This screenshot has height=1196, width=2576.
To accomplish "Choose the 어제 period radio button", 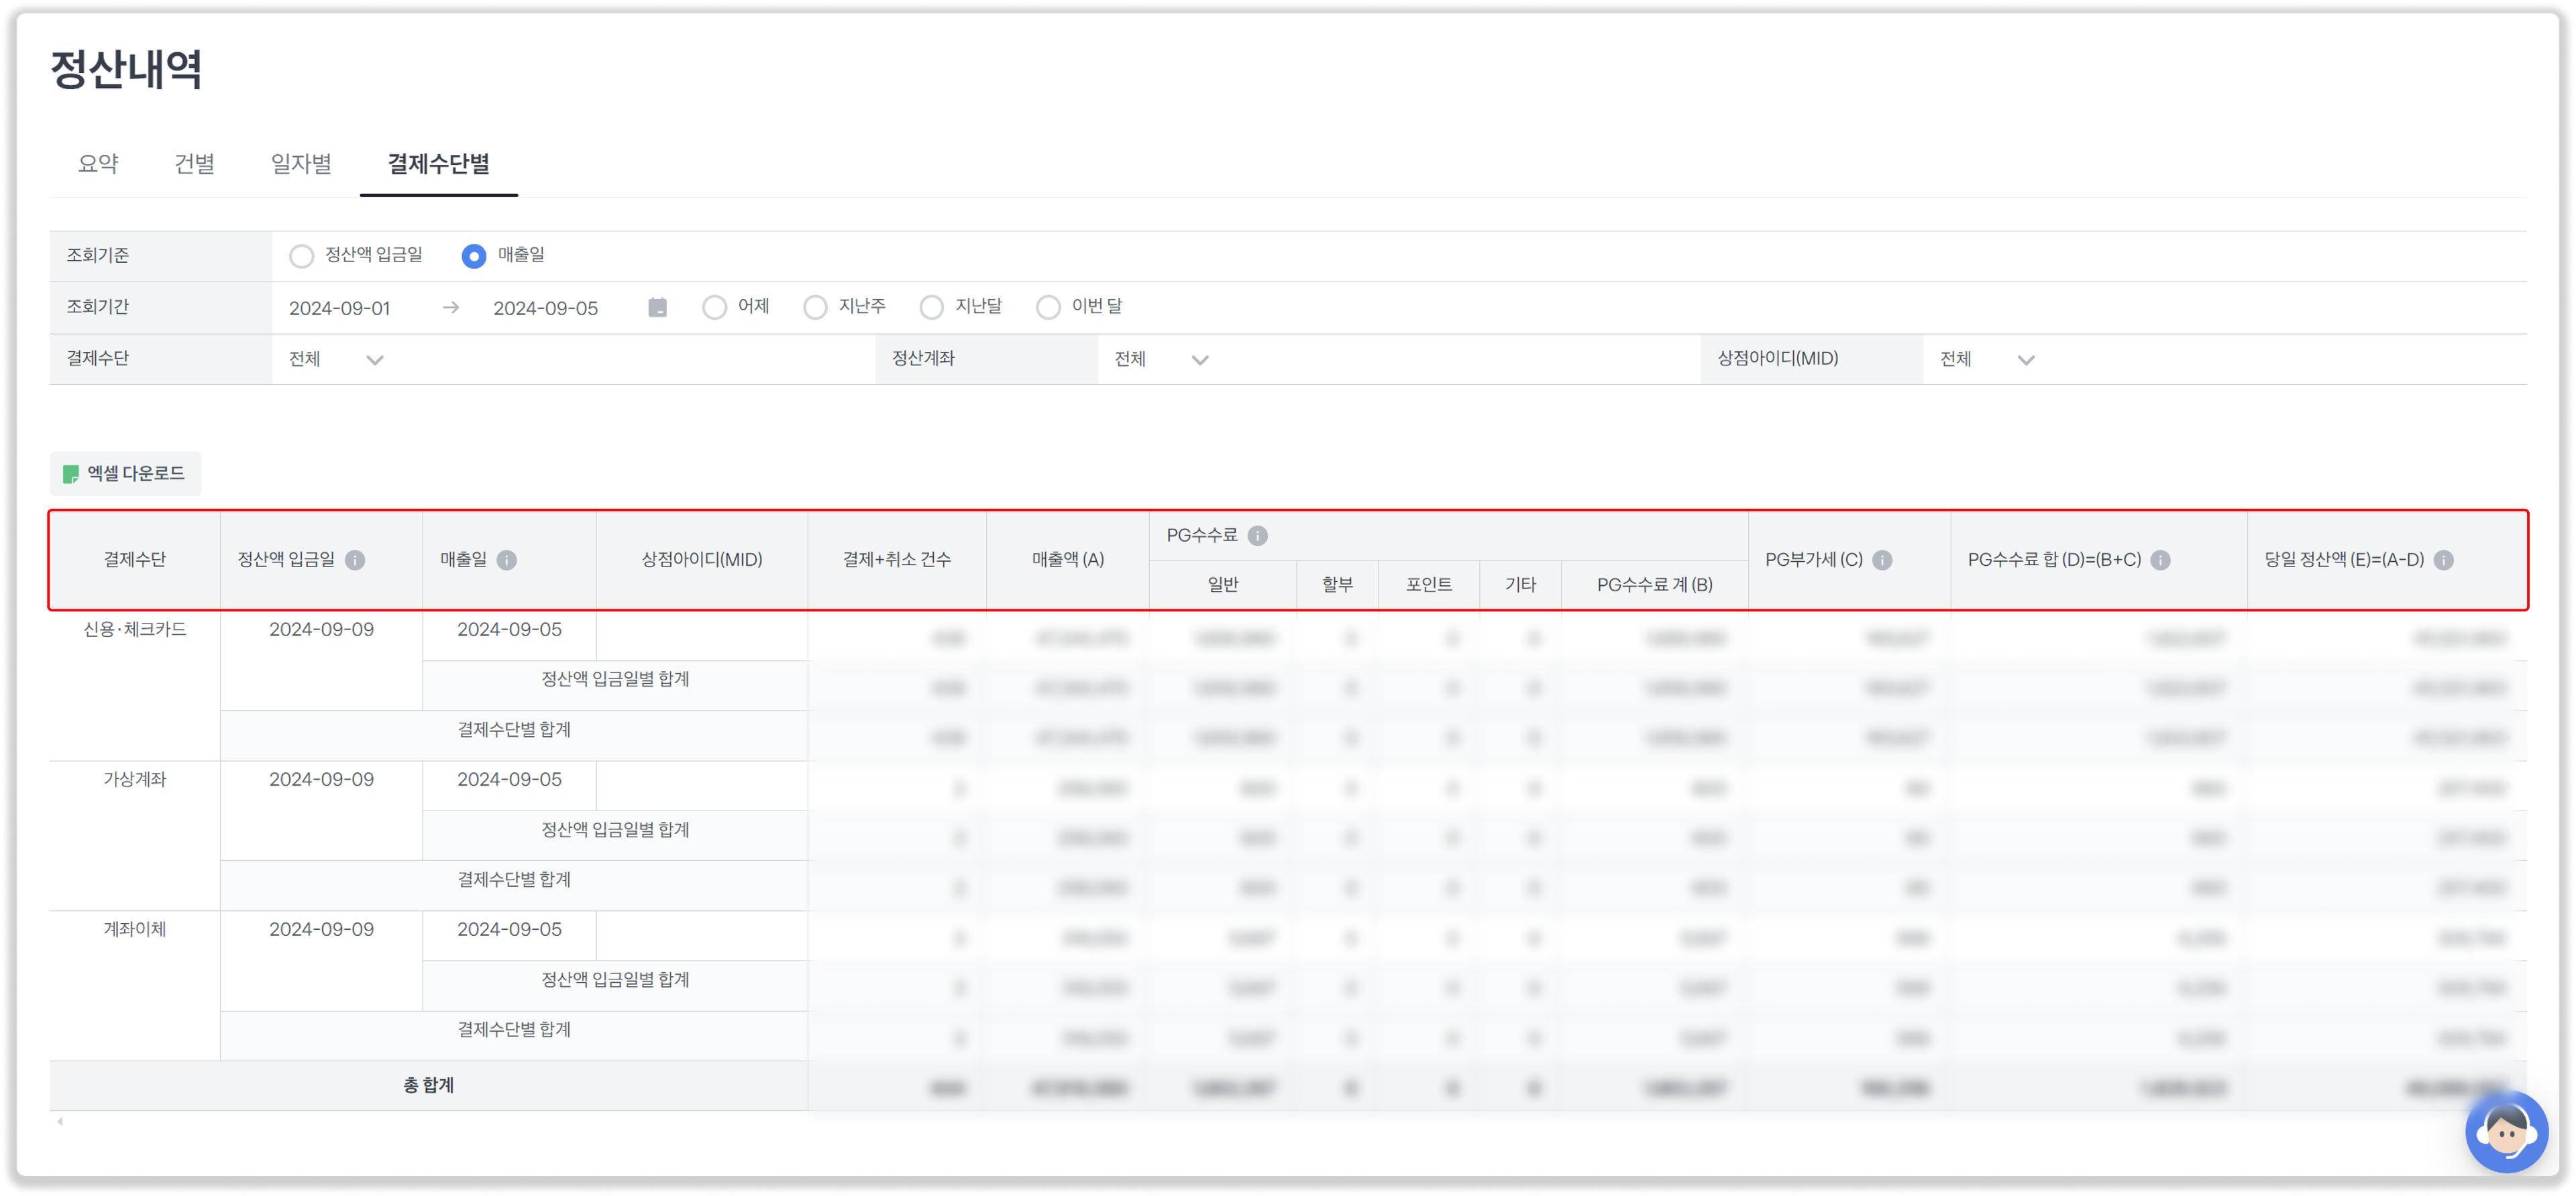I will click(x=714, y=308).
